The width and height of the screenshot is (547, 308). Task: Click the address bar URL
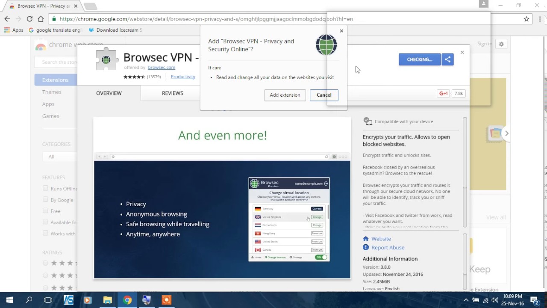(206, 19)
